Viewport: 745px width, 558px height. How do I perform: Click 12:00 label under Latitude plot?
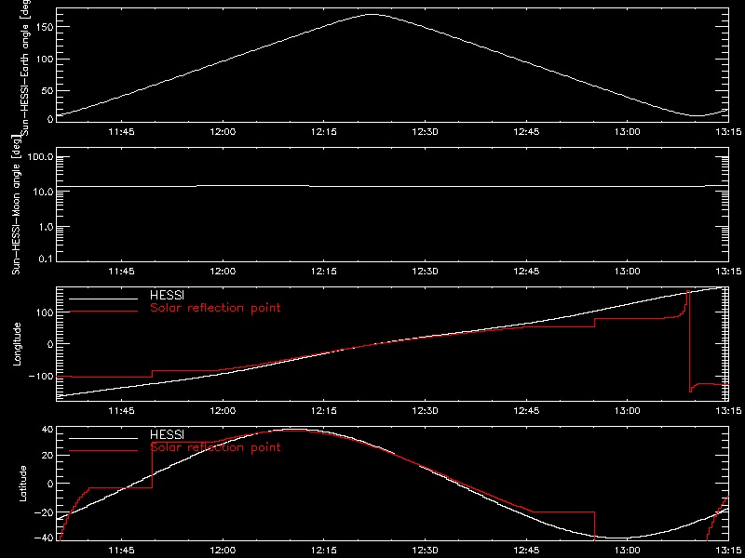pos(223,551)
